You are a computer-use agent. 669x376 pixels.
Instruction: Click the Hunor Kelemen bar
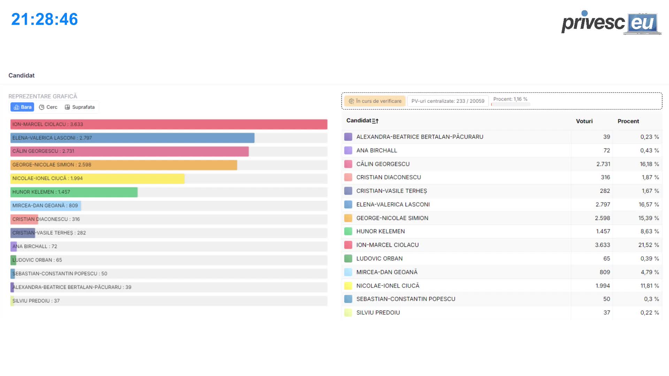74,192
